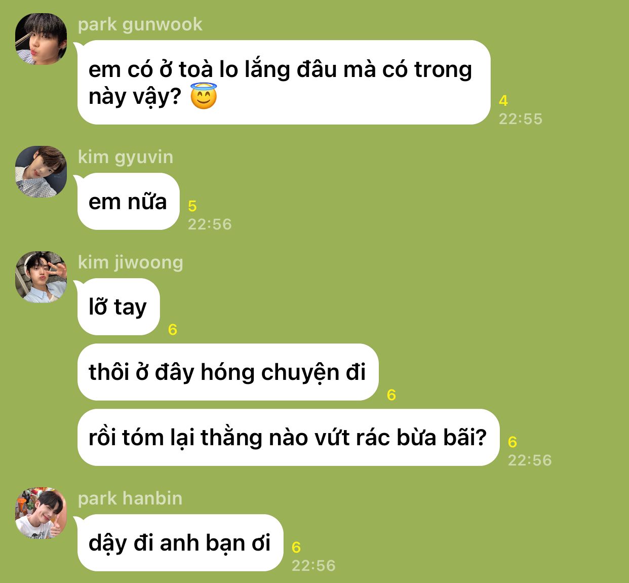Tap the 'em có ở toà lo lắng' message
This screenshot has height=583, width=629.
coord(284,83)
